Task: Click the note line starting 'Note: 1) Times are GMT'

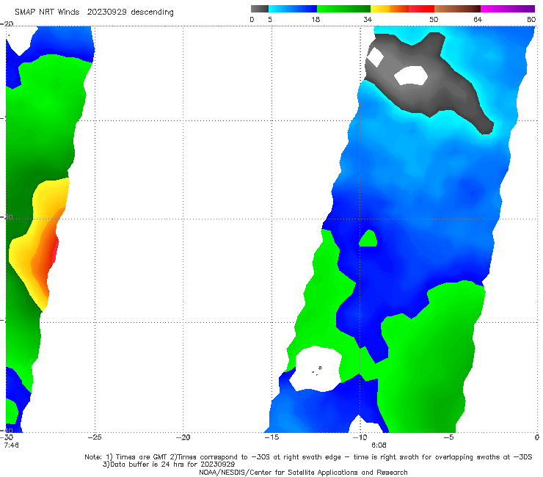Action: click(308, 457)
